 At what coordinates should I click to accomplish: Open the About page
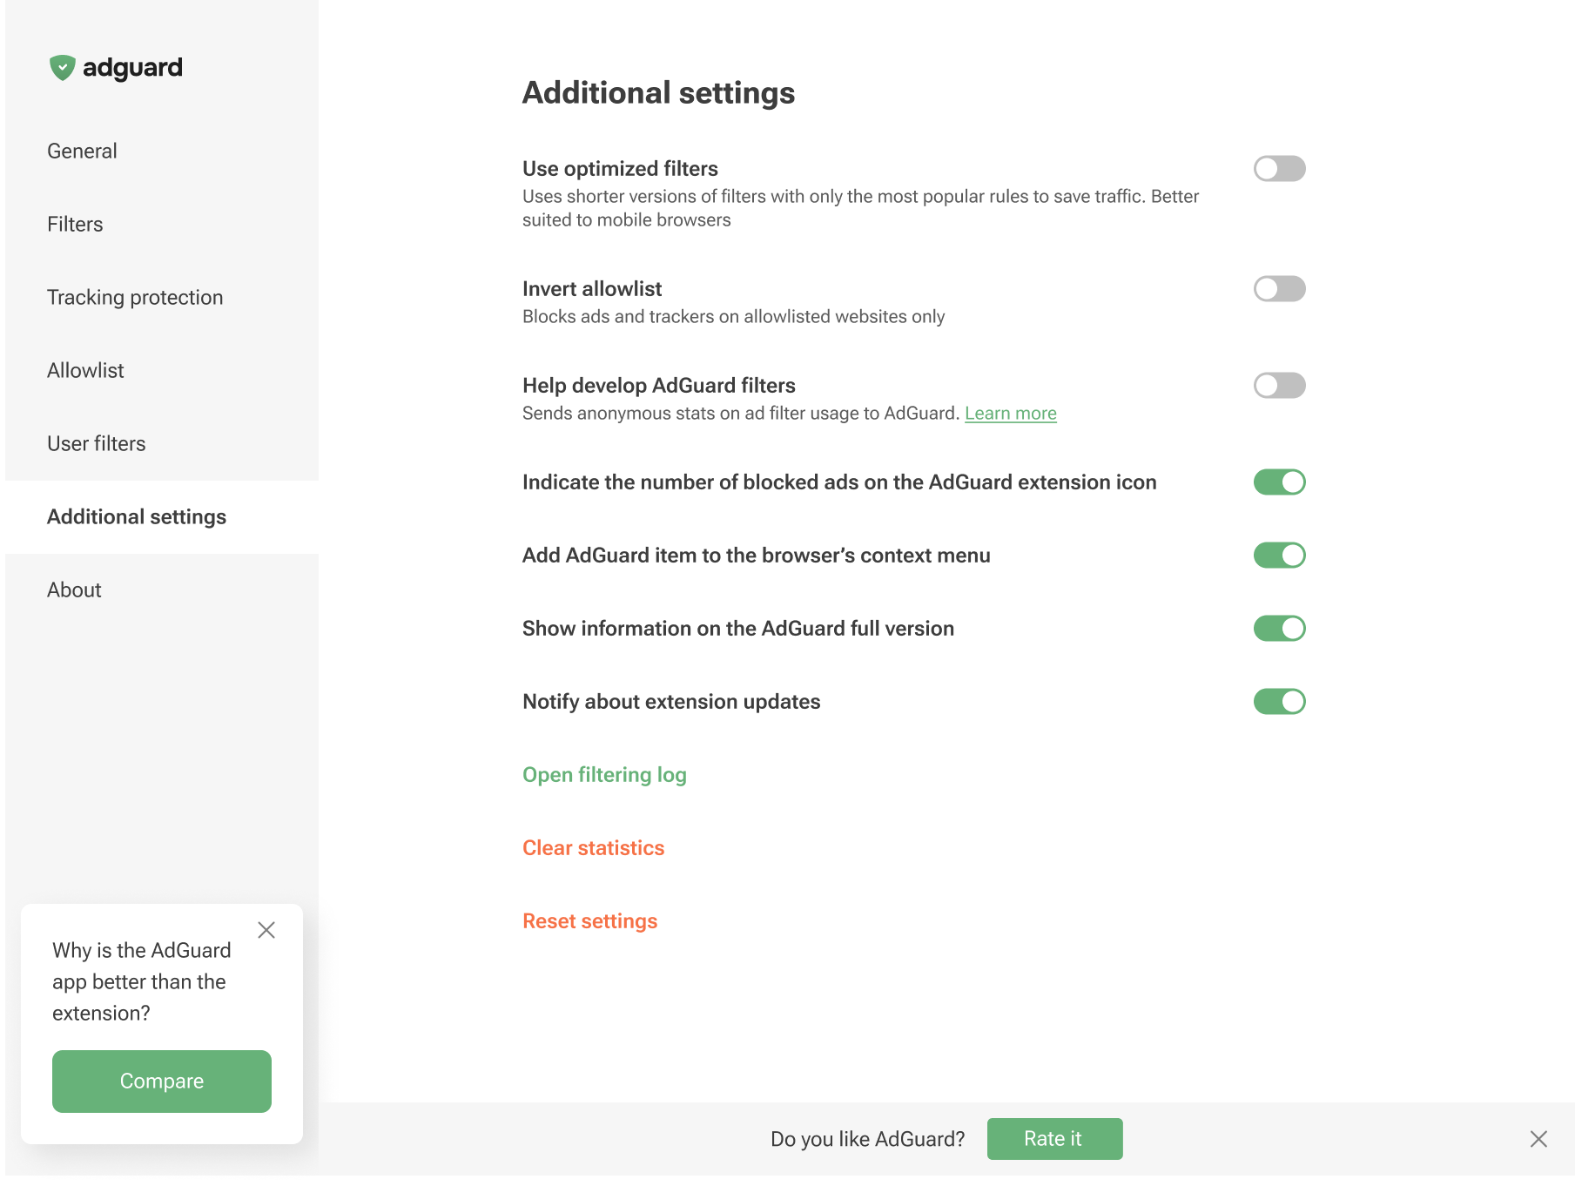click(162, 590)
